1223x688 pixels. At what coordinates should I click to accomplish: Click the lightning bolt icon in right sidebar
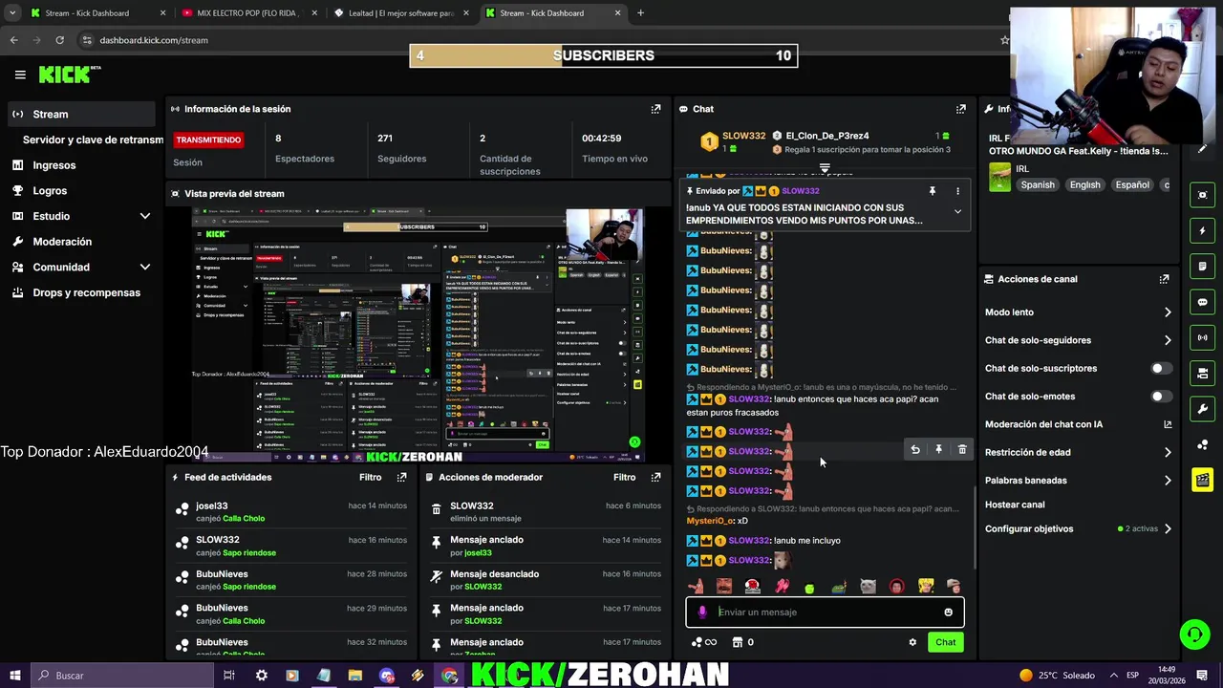click(x=1202, y=230)
